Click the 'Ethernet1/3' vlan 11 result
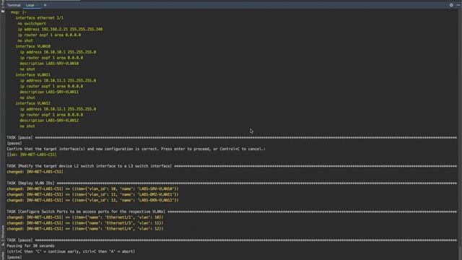Viewport: 462px width, 260px height. (x=85, y=223)
